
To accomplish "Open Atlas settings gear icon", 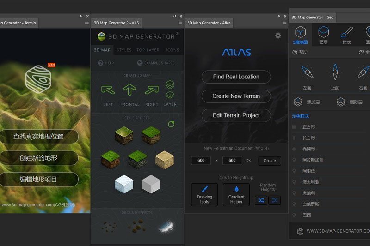I will pyautogui.click(x=278, y=36).
